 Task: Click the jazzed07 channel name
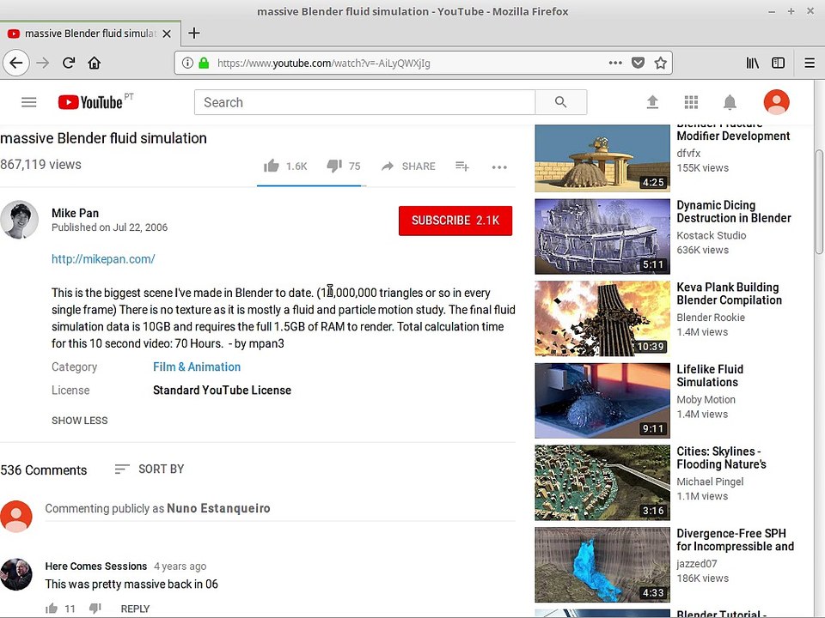[697, 563]
